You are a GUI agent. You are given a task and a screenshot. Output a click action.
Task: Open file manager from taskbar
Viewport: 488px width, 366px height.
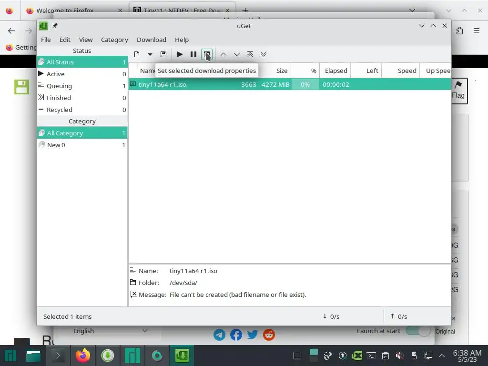tap(33, 356)
